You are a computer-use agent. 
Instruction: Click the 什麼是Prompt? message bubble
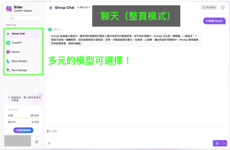[214, 21]
